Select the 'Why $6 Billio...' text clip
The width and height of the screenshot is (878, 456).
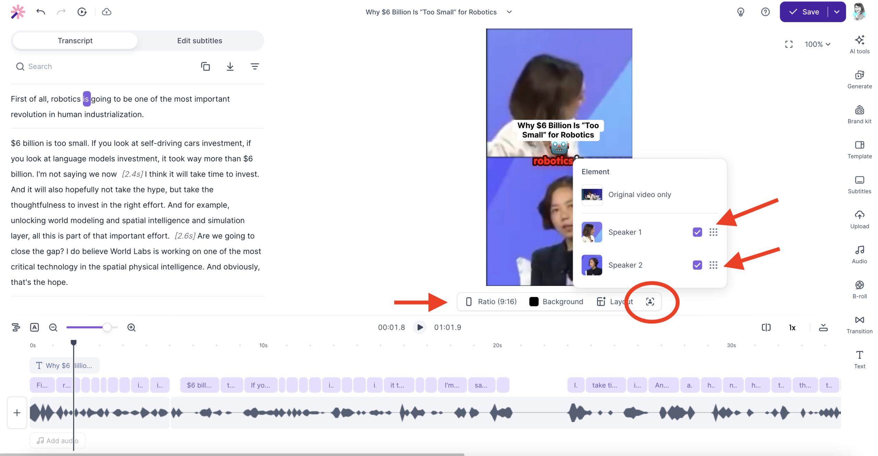(x=64, y=365)
